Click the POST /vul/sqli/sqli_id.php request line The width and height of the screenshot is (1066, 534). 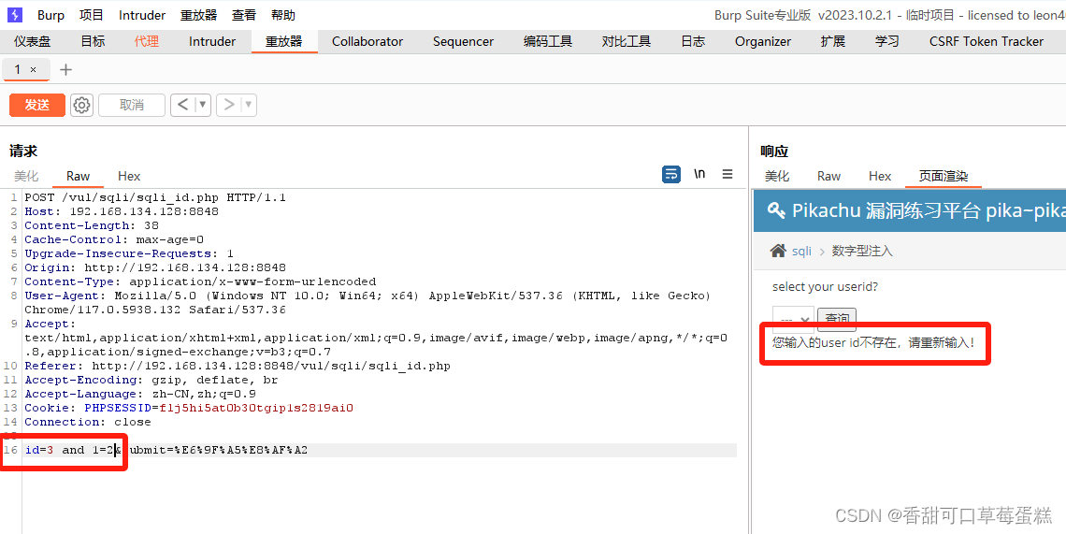pos(155,198)
